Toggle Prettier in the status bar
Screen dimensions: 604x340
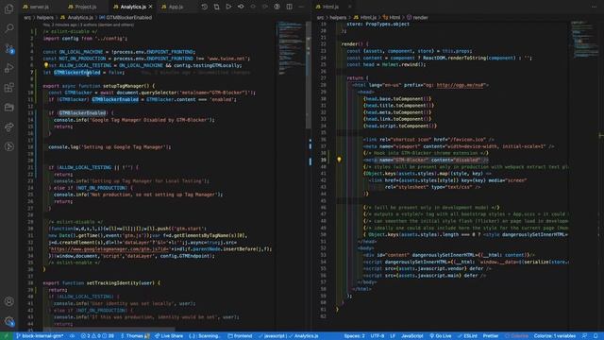[x=491, y=336]
